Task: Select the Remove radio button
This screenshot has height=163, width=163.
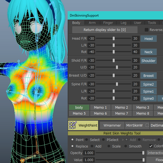Action: (x=139, y=140)
